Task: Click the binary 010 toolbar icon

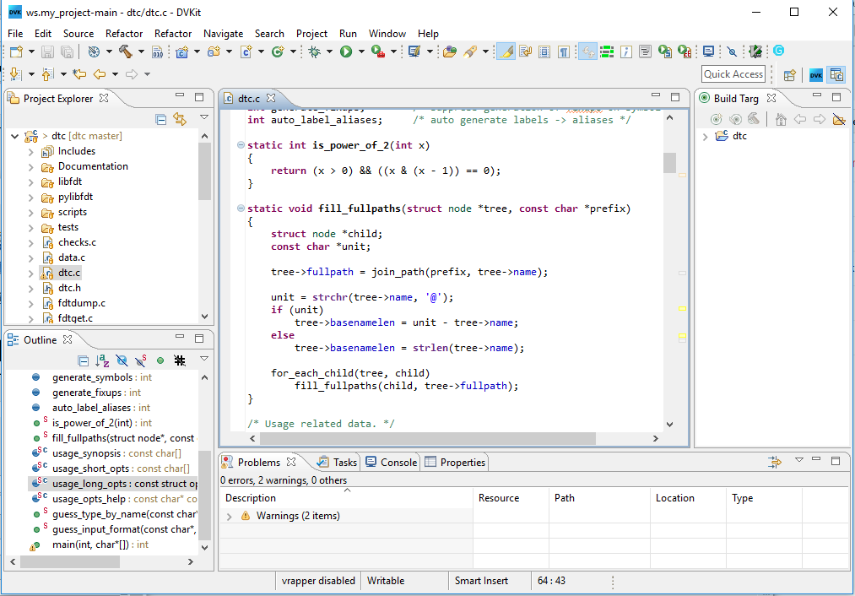Action: click(x=158, y=51)
